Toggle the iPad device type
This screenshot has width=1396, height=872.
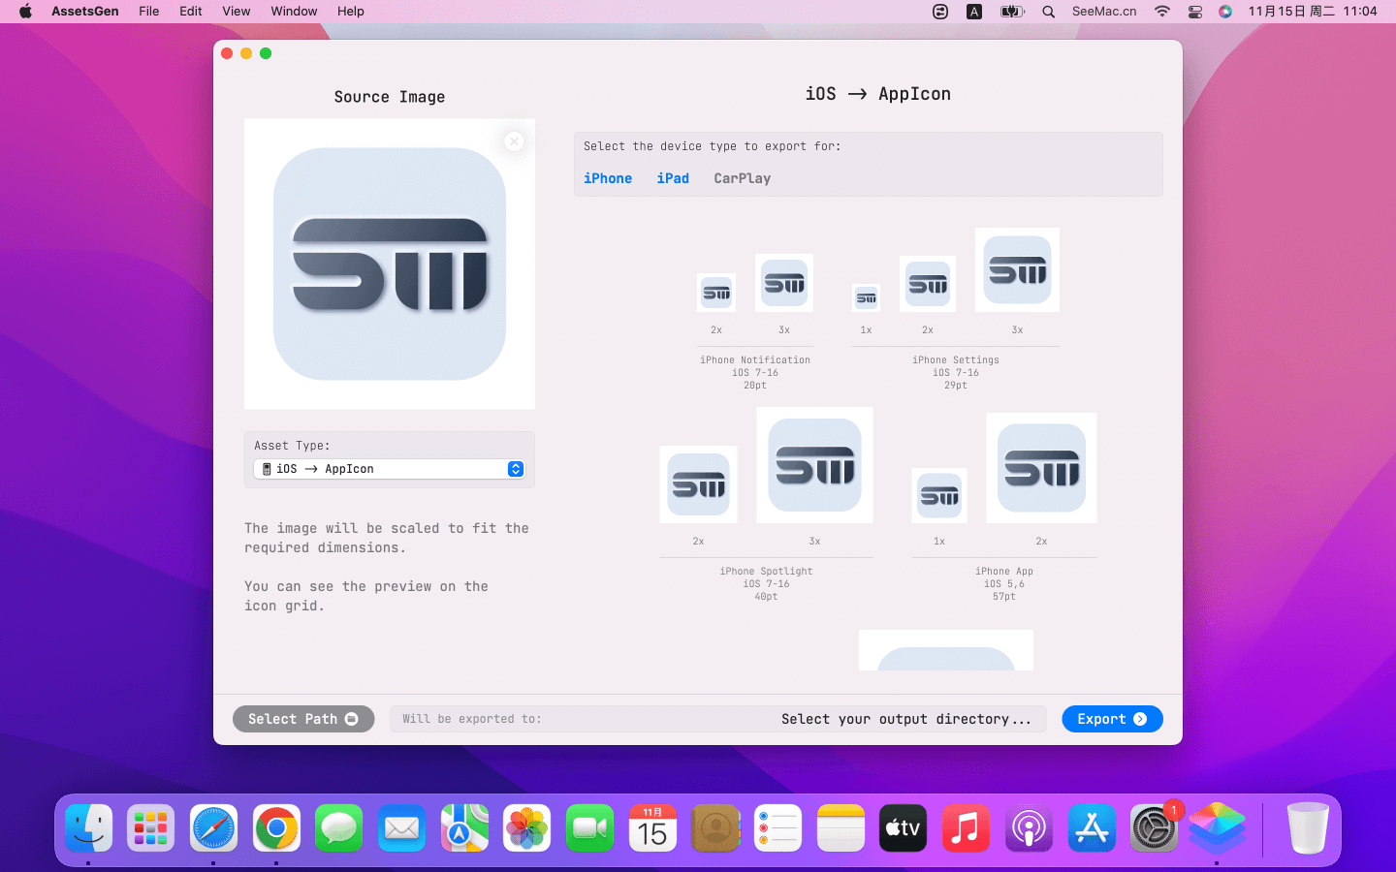click(673, 178)
